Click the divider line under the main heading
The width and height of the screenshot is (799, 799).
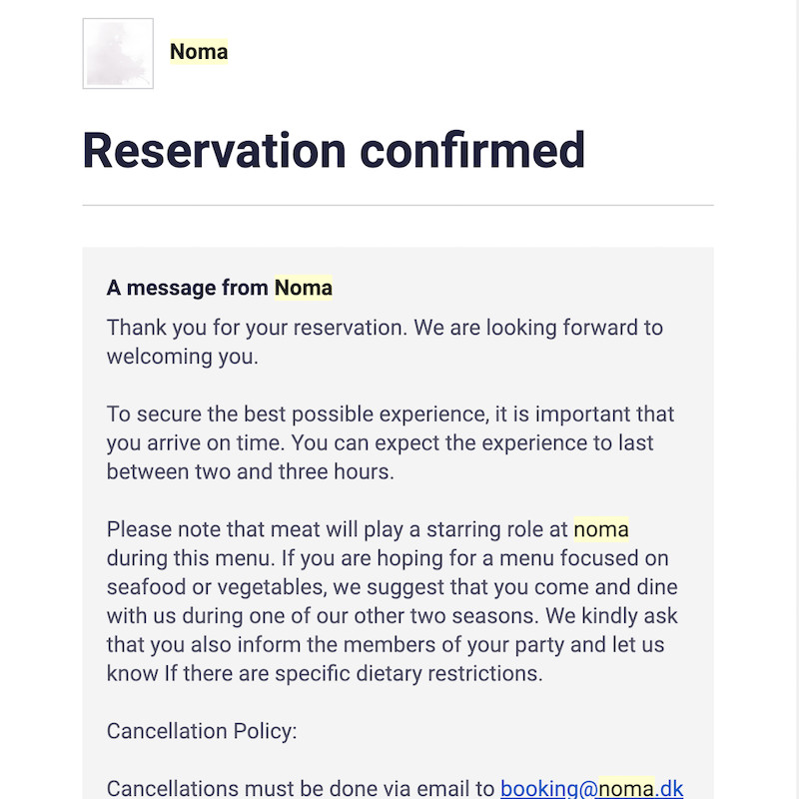[x=398, y=205]
